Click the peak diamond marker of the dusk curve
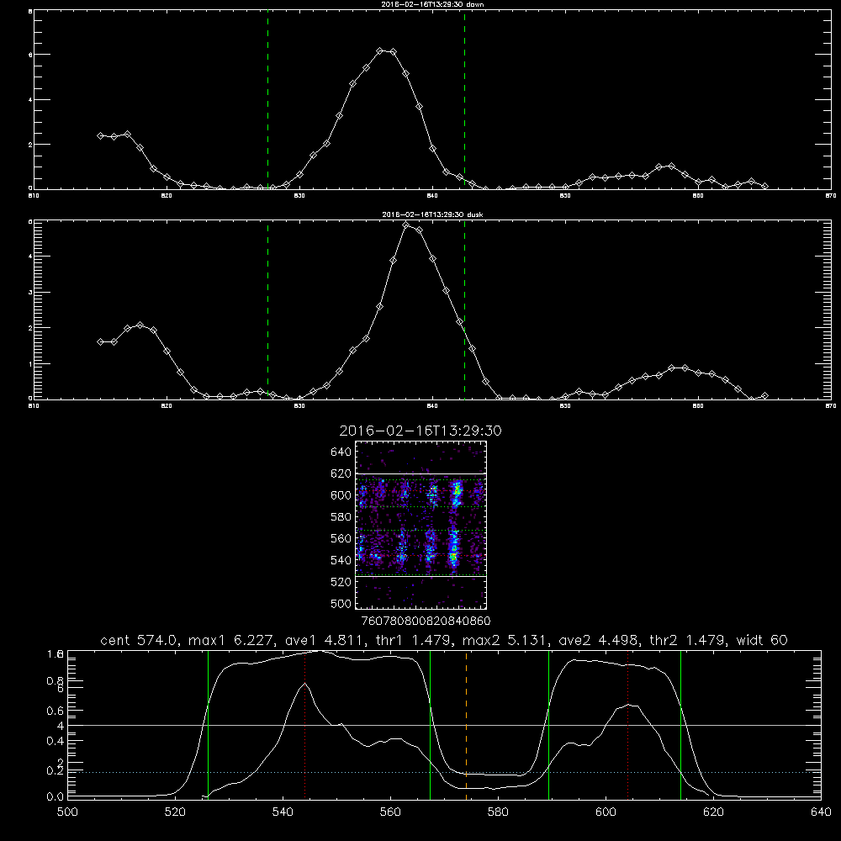841x841 pixels. tap(406, 225)
